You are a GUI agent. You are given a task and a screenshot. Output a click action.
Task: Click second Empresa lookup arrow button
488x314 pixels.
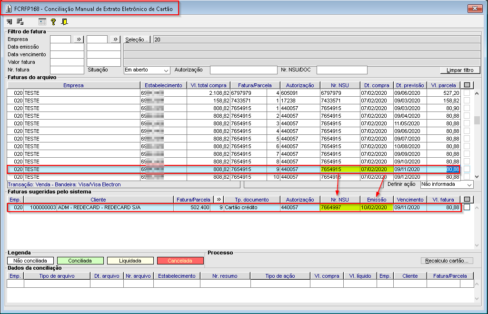116,40
